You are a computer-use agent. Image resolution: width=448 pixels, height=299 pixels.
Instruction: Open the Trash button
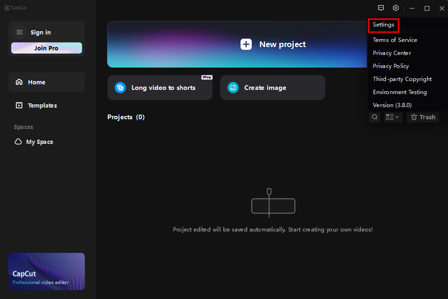pos(423,117)
